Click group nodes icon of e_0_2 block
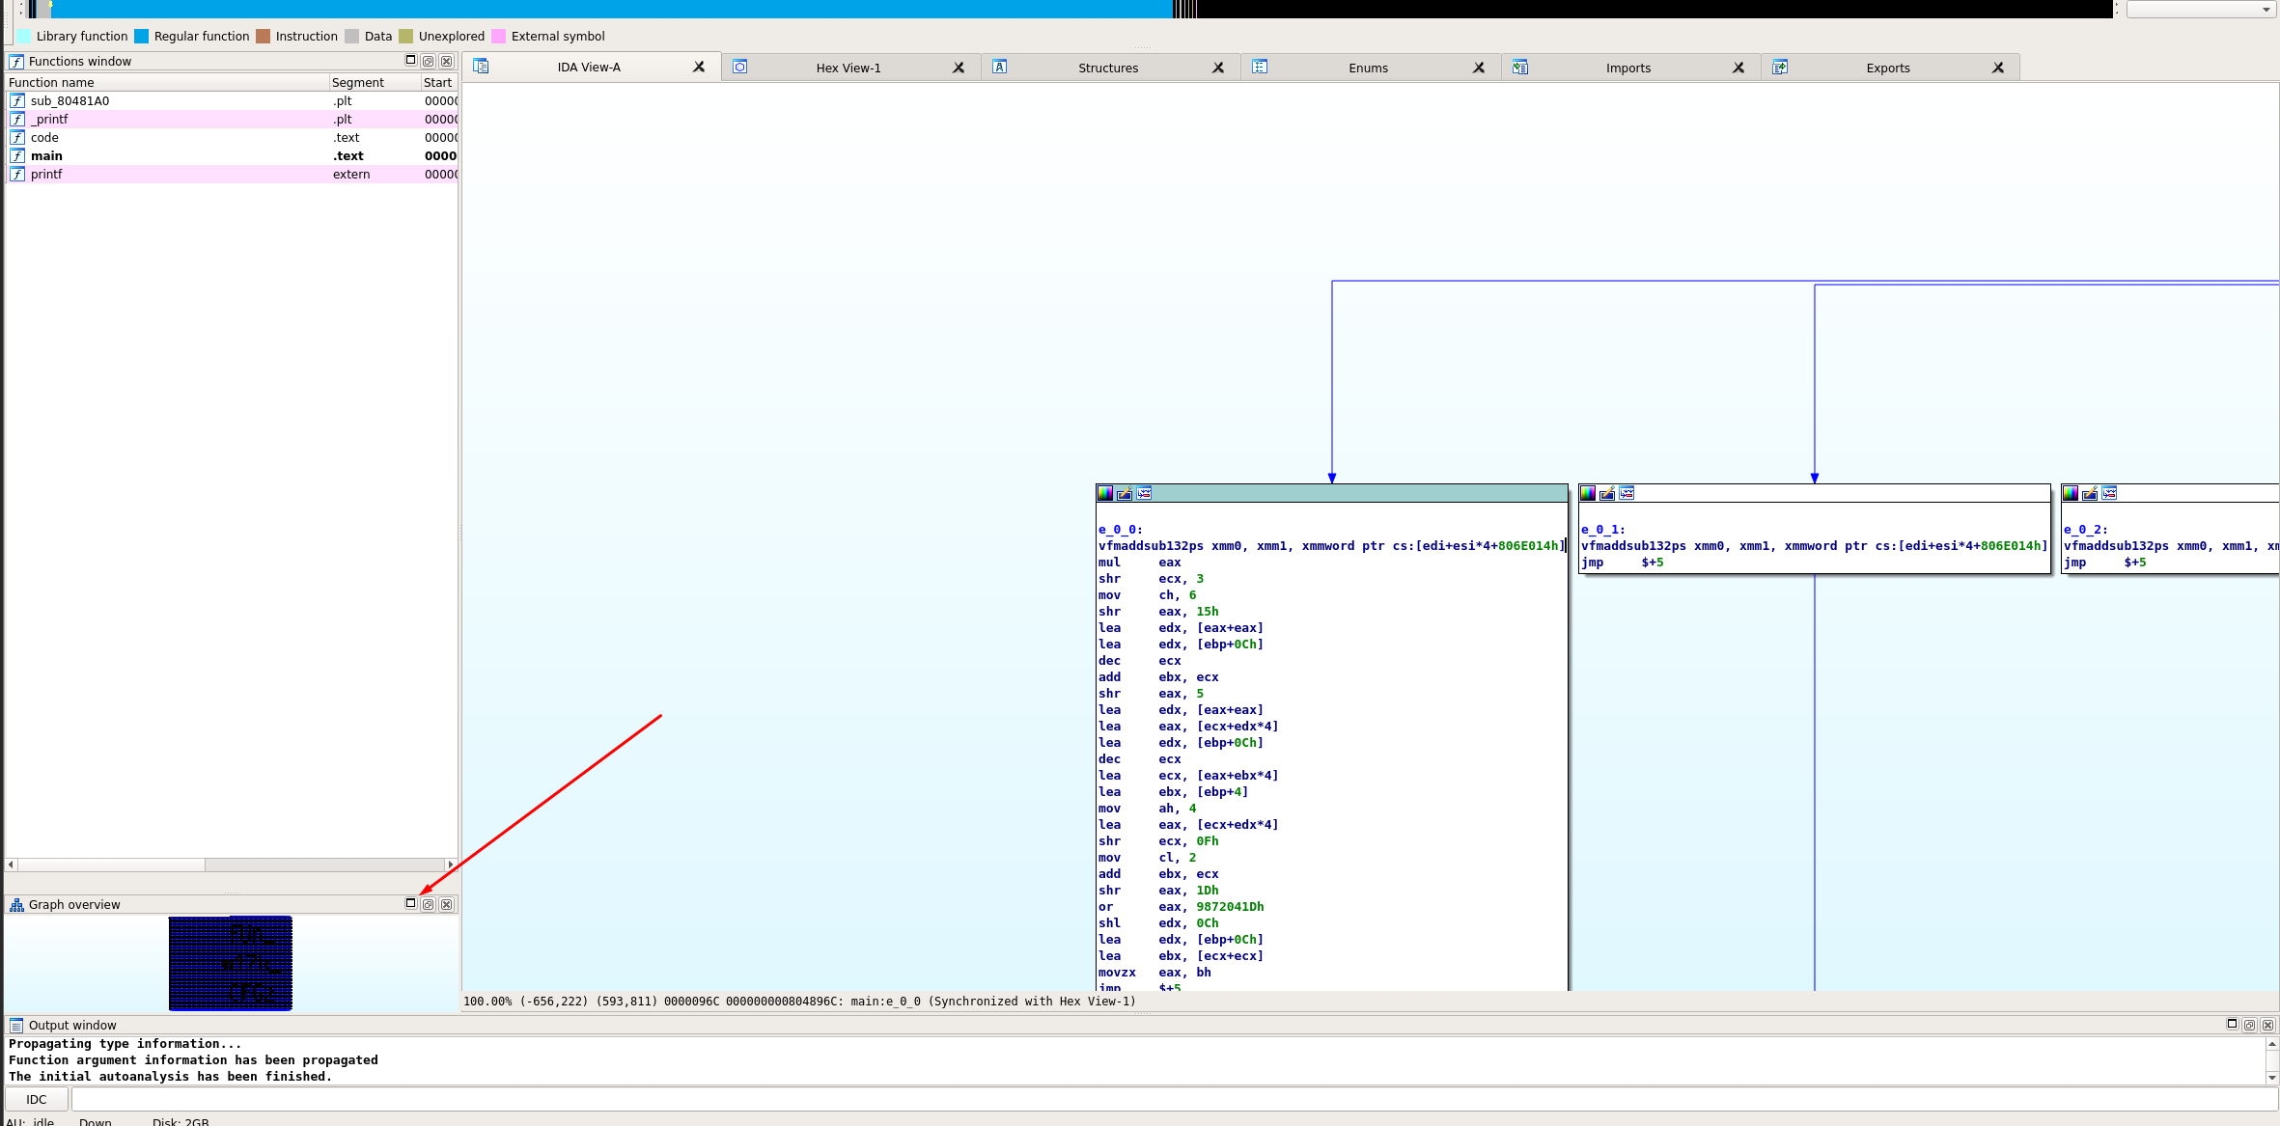The width and height of the screenshot is (2280, 1126). click(x=2109, y=494)
